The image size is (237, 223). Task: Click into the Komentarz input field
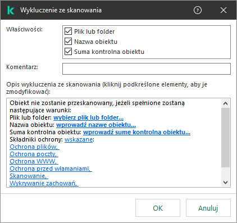click(x=147, y=69)
